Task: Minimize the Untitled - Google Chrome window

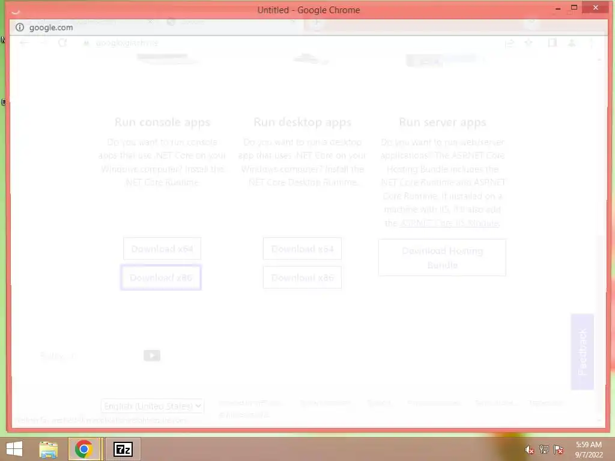Action: (x=558, y=8)
